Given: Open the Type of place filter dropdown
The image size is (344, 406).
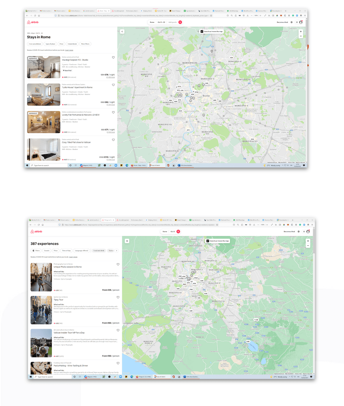Looking at the screenshot, I should pos(50,44).
